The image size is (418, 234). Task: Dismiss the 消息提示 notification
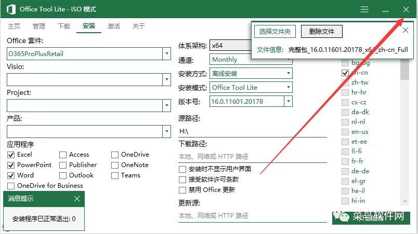tap(77, 199)
